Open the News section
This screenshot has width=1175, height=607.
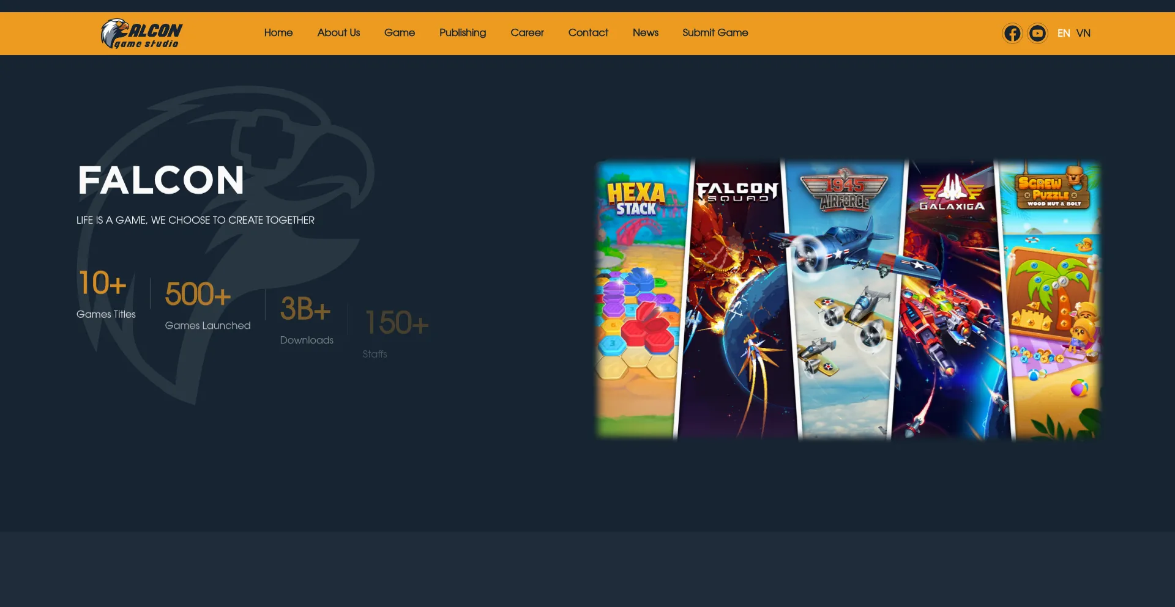tap(646, 33)
